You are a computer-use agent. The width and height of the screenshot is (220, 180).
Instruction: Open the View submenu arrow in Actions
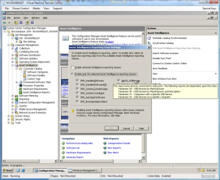point(216,73)
